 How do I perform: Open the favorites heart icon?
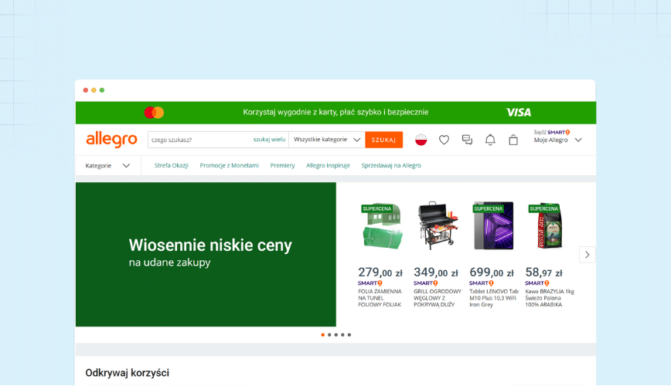point(444,140)
